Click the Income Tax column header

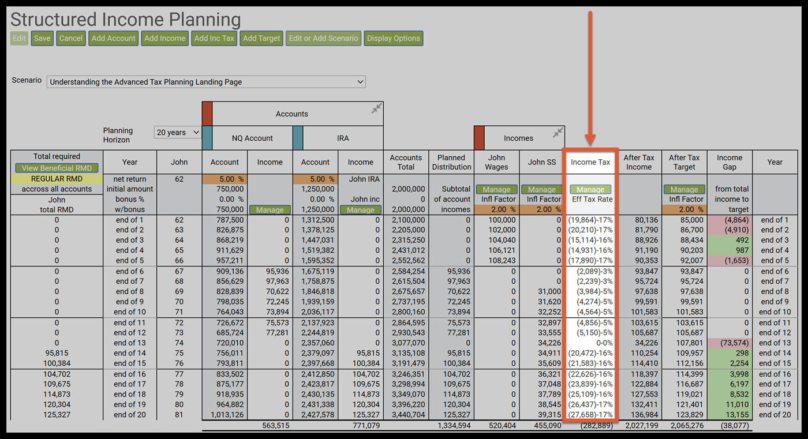click(x=590, y=162)
